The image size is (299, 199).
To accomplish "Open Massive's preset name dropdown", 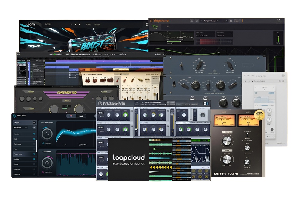I will coord(155,102).
